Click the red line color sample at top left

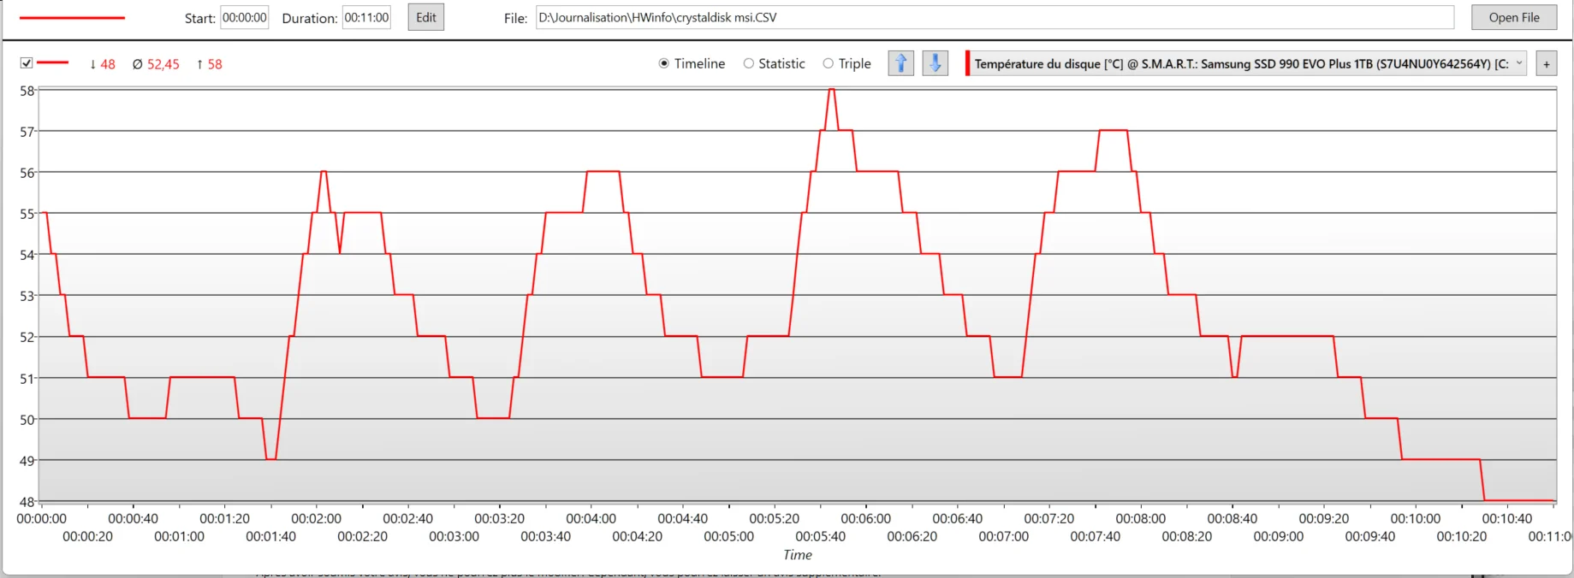coord(72,18)
